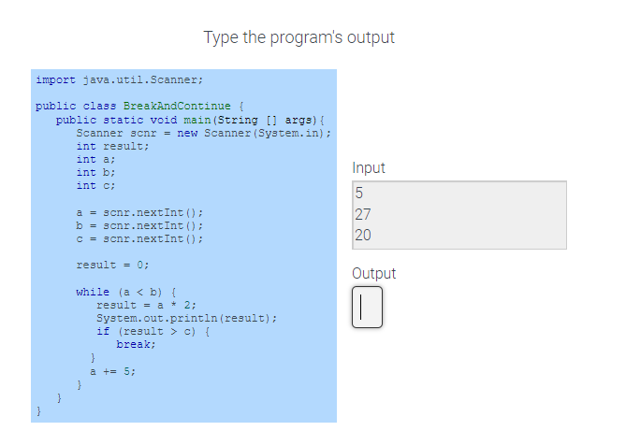Click the "c = scnr.nextInt();" line
Screen dimensions: 626x431
(139, 238)
